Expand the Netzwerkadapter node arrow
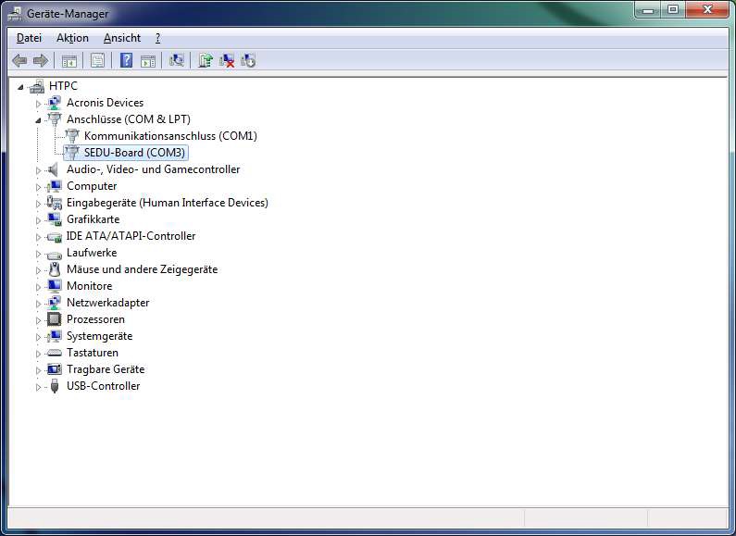Image resolution: width=736 pixels, height=536 pixels. coord(39,304)
